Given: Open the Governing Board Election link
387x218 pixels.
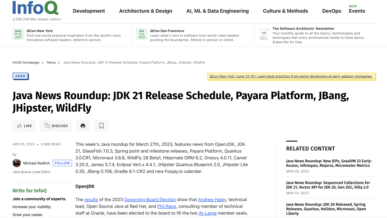Looking at the screenshot, I should tap(150, 199).
